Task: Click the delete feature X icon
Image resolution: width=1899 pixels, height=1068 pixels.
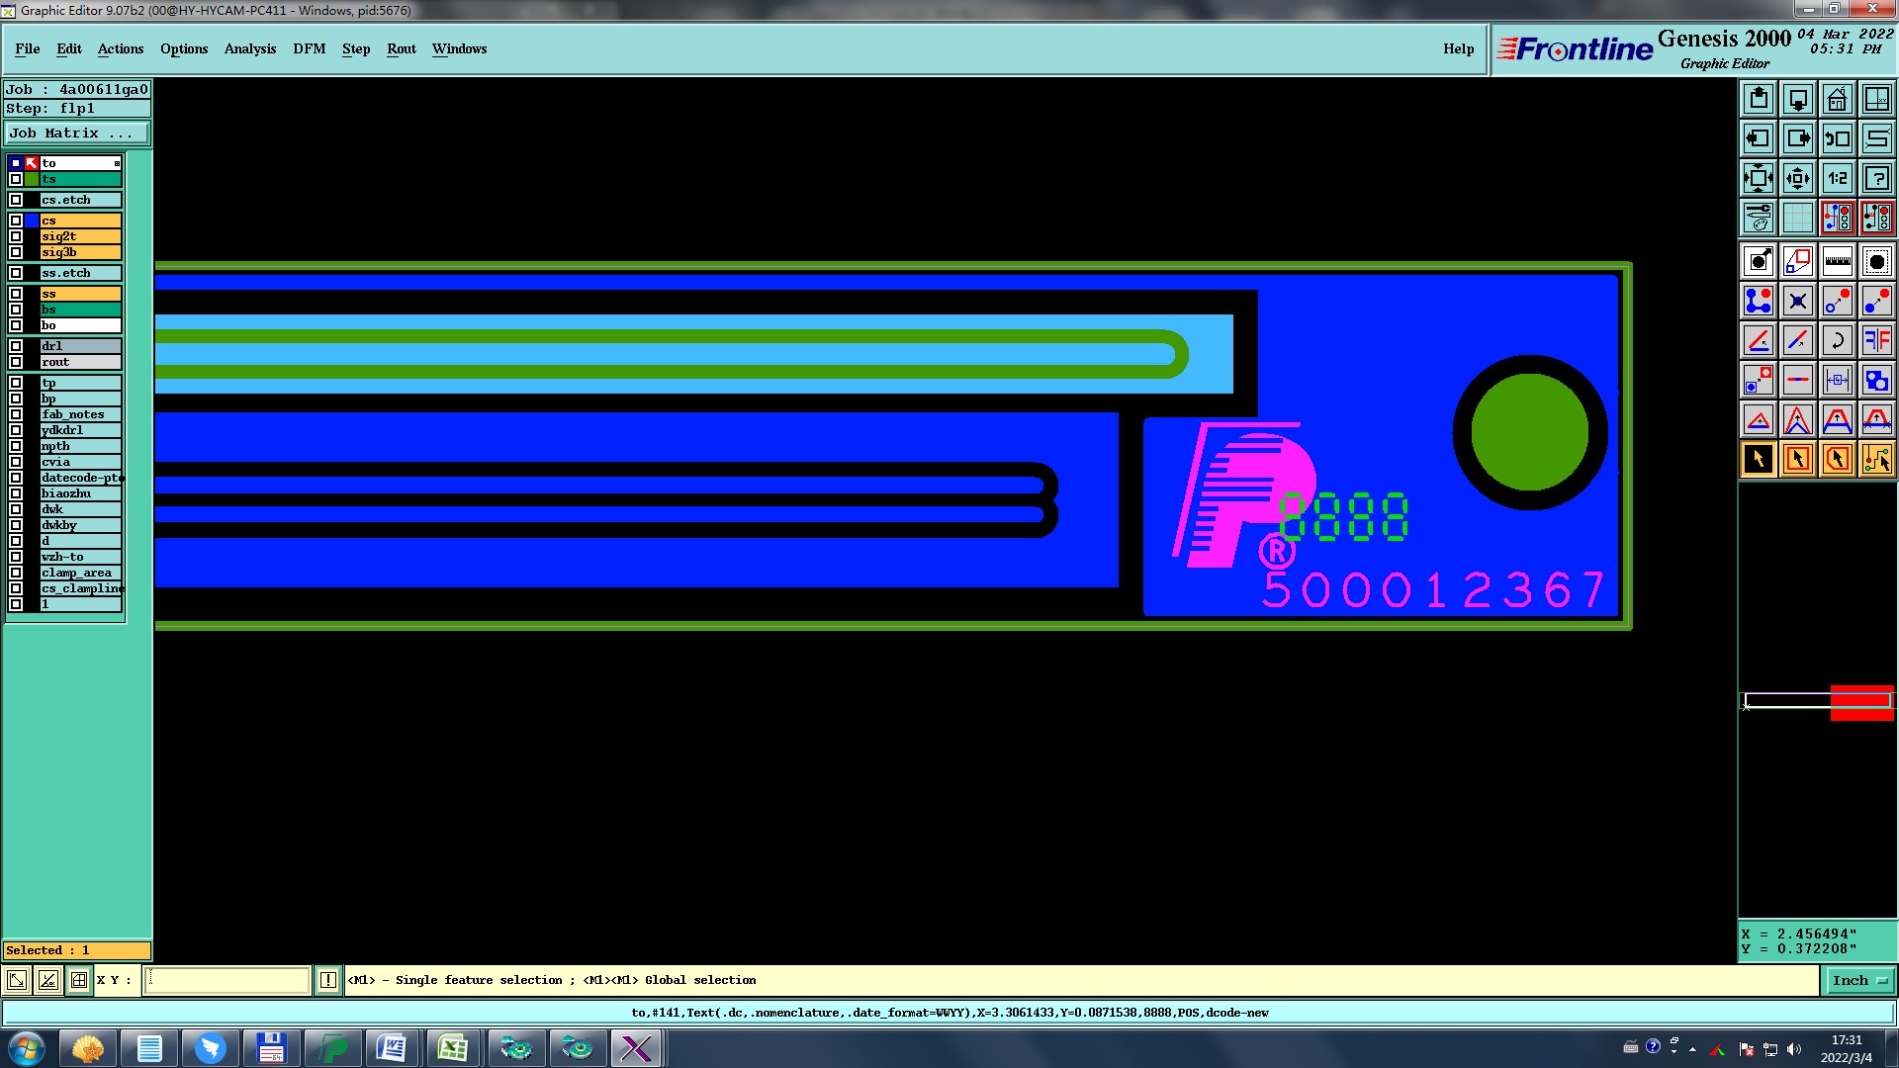Action: tap(1797, 301)
